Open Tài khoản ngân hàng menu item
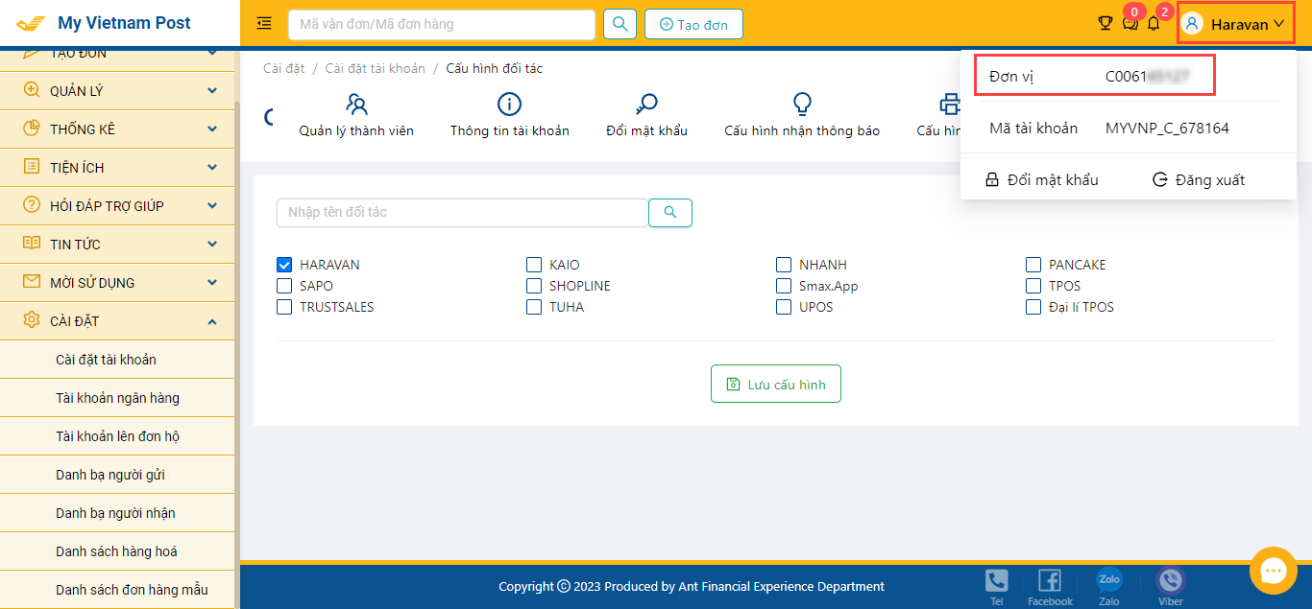1312x609 pixels. 117,398
